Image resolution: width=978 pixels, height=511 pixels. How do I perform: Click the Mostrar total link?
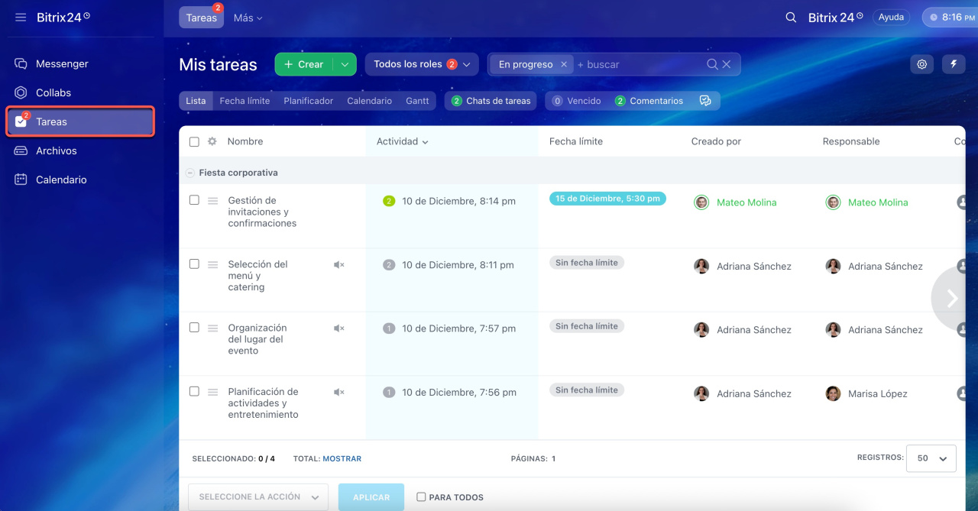[342, 459]
